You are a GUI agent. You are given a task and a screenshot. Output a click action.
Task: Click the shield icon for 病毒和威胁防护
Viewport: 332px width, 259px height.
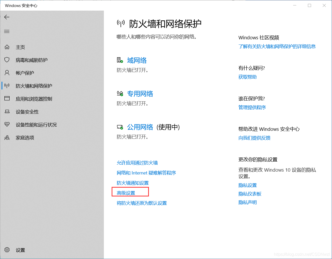point(7,60)
